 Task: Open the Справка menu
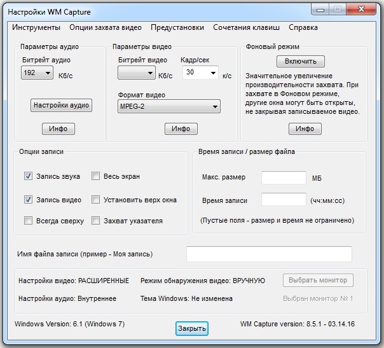(303, 27)
